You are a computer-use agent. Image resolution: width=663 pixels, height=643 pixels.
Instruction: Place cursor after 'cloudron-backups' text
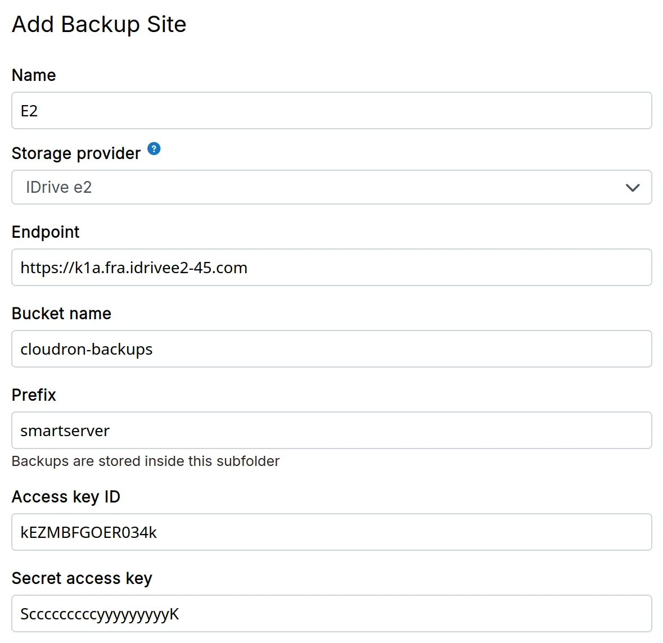(x=154, y=349)
